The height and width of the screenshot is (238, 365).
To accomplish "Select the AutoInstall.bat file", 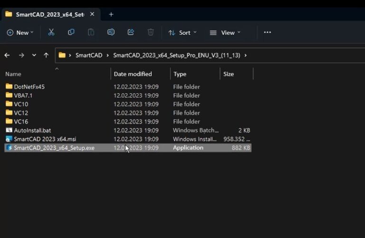I will coord(32,130).
